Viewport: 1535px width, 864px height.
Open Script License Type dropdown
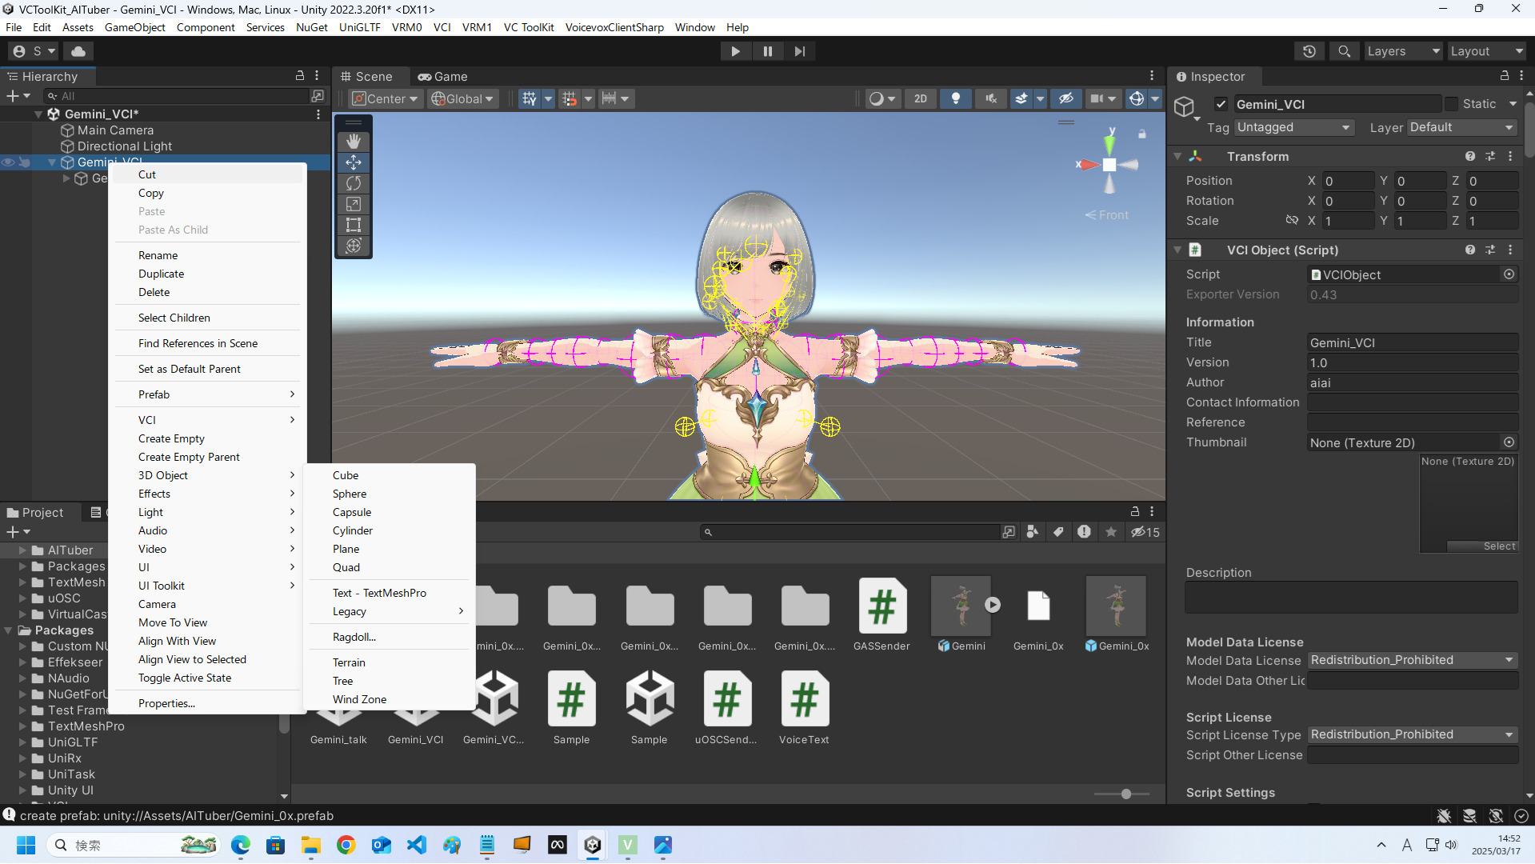pos(1413,734)
